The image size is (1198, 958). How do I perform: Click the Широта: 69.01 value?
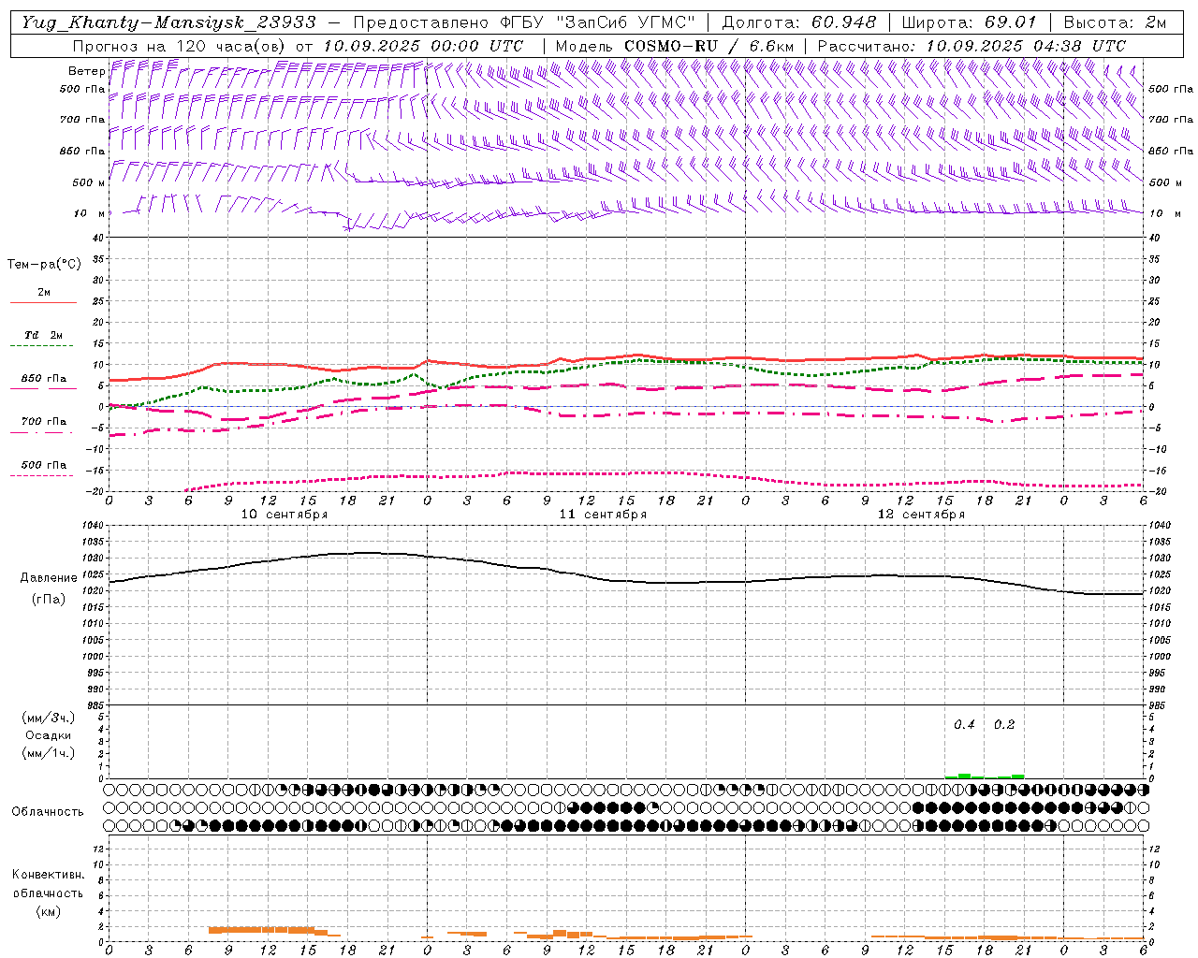click(x=970, y=22)
